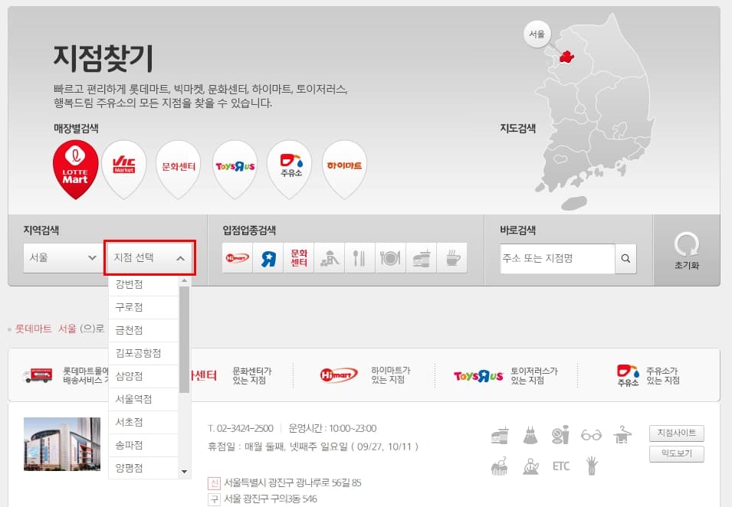732x507 pixels.
Task: Choose 서울역점 from branch list
Action: click(x=143, y=399)
